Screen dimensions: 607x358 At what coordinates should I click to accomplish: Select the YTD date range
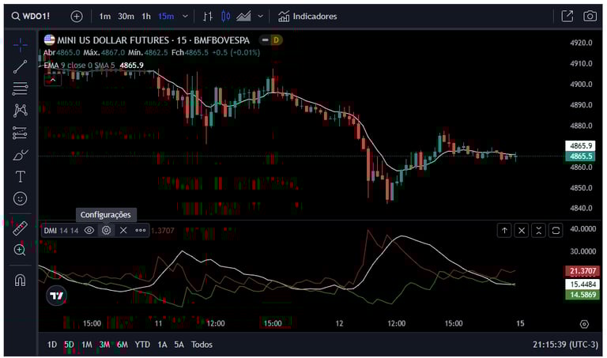[142, 345]
